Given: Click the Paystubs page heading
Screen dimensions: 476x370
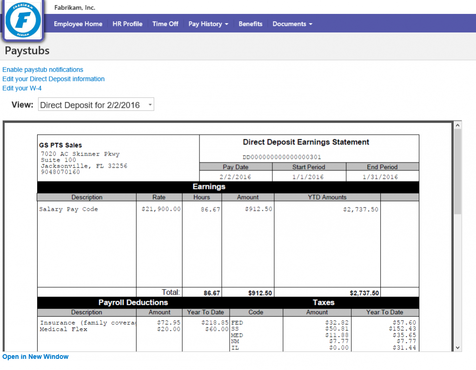Looking at the screenshot, I should (x=27, y=51).
